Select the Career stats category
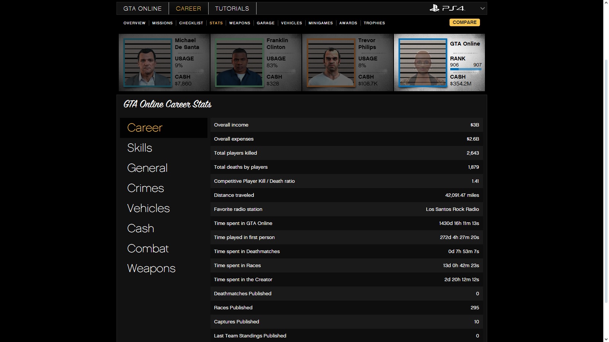Screen dimensions: 609x342 [164, 128]
